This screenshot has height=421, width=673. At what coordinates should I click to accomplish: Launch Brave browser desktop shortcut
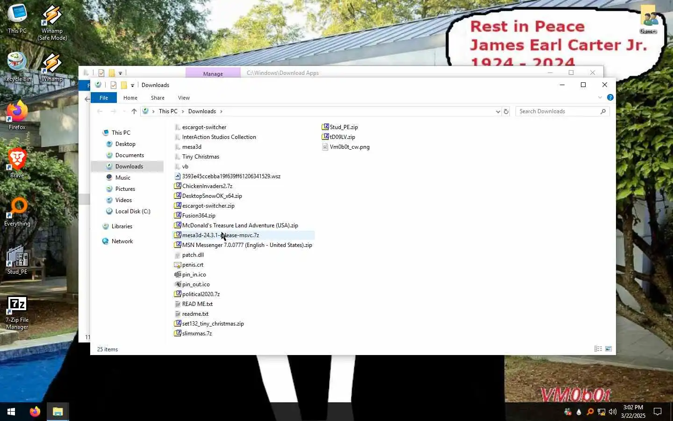(17, 163)
